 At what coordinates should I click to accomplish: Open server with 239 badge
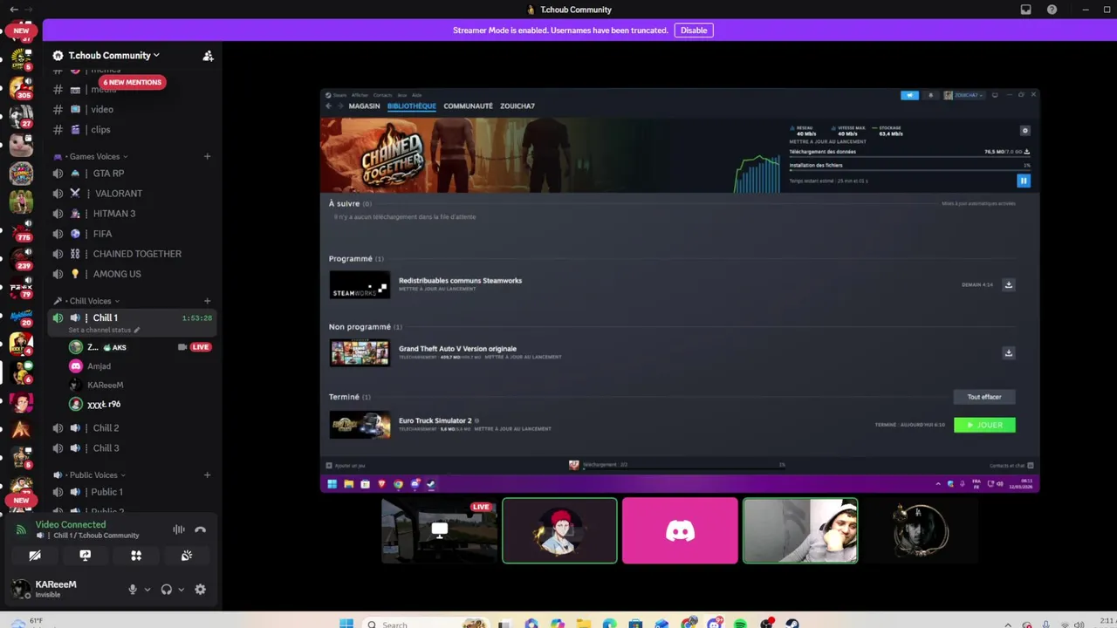click(21, 258)
